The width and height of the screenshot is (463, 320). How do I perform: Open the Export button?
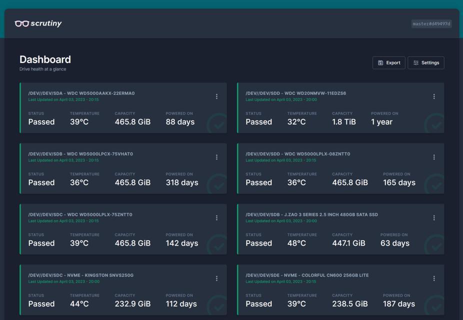(x=388, y=62)
